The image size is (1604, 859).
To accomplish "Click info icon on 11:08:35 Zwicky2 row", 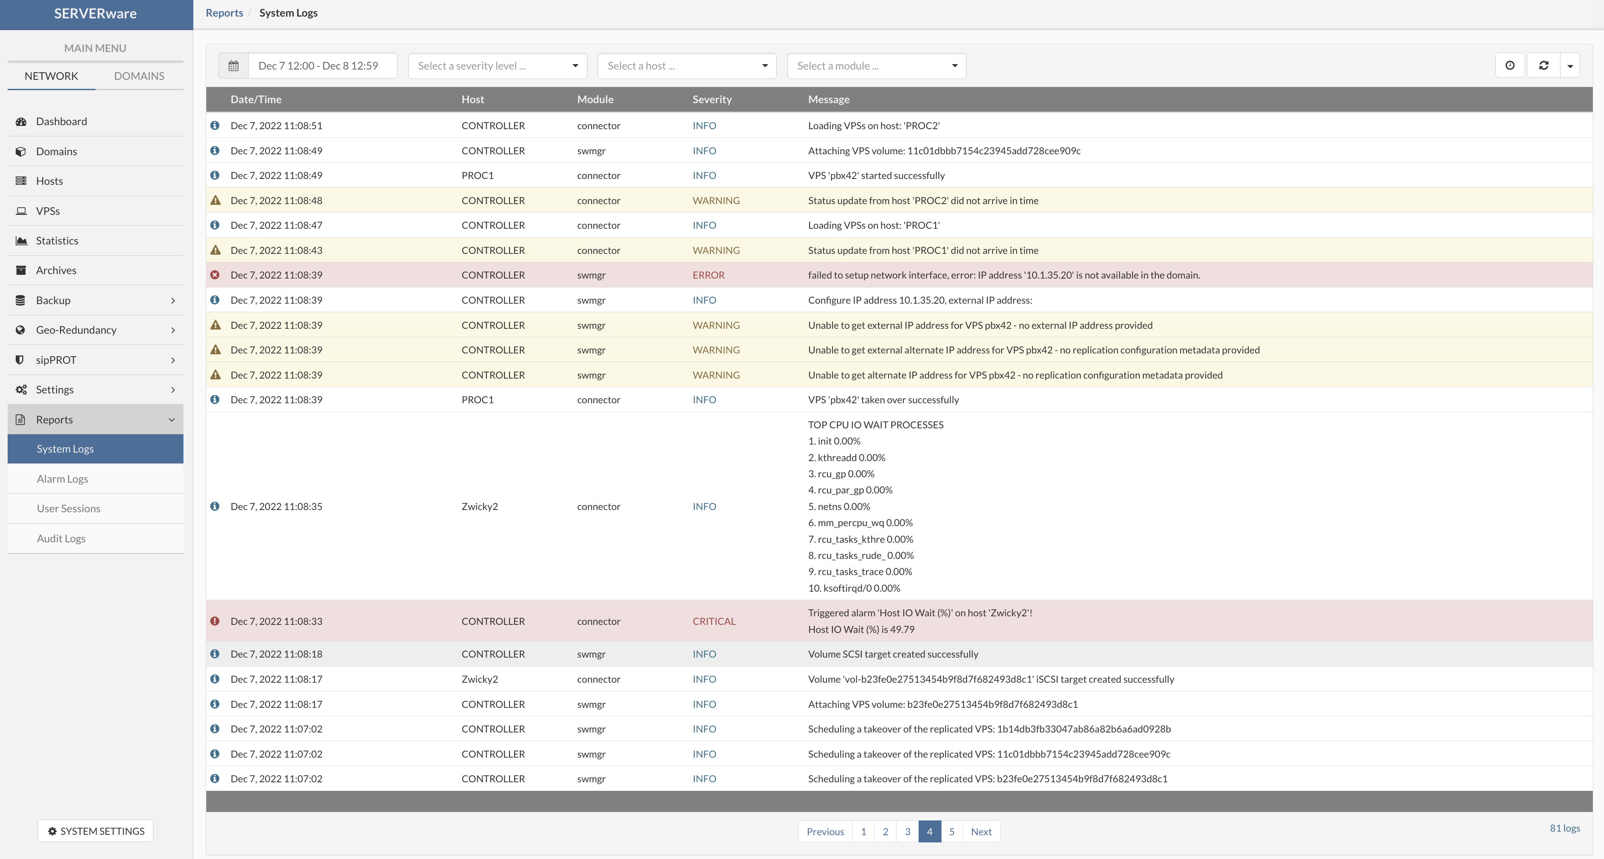I will (x=215, y=506).
